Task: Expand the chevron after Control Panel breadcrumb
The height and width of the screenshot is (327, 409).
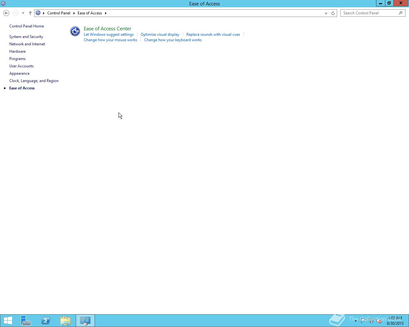Action: 74,13
